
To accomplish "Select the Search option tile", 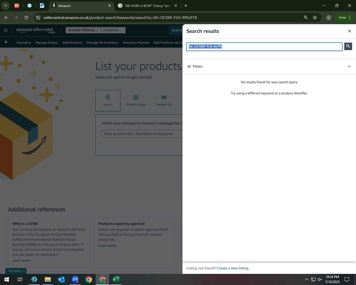I will pyautogui.click(x=108, y=101).
